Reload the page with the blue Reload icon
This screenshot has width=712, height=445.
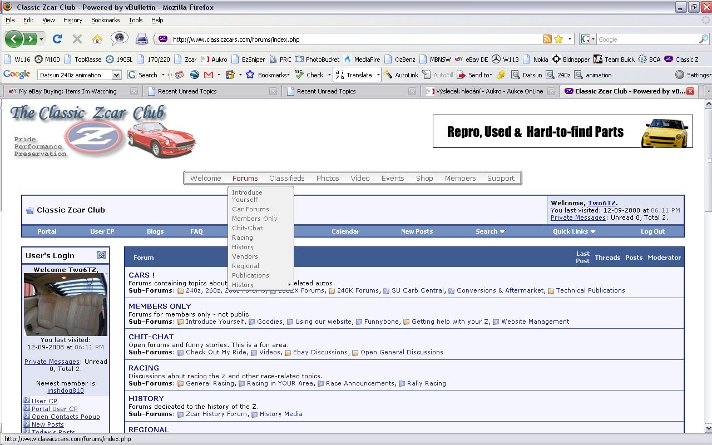coord(57,39)
